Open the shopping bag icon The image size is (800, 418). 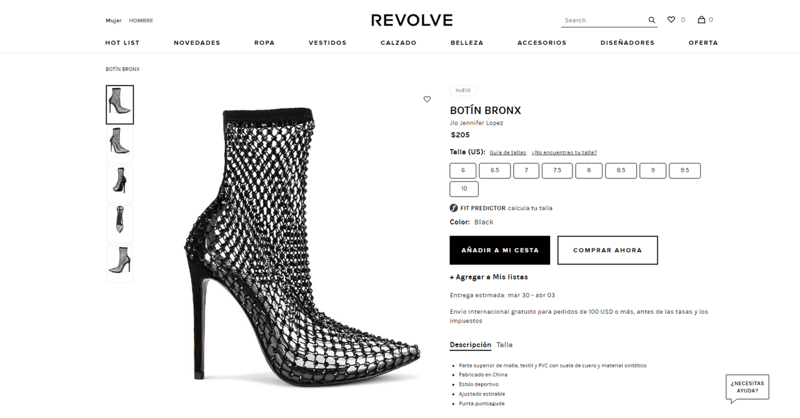[700, 19]
